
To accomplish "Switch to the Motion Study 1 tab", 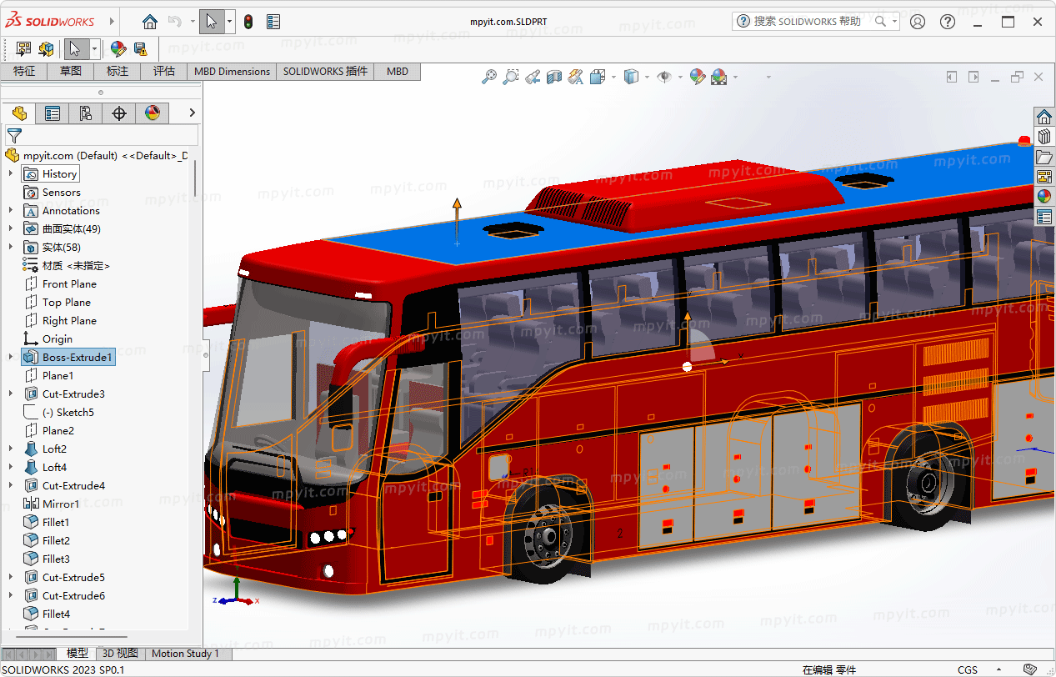I will point(185,654).
